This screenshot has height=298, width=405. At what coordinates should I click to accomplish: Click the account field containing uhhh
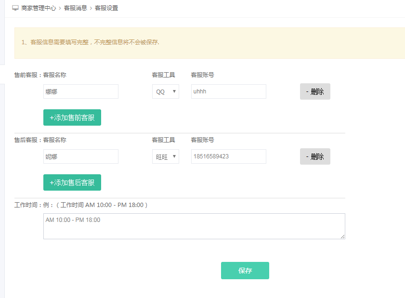click(228, 91)
